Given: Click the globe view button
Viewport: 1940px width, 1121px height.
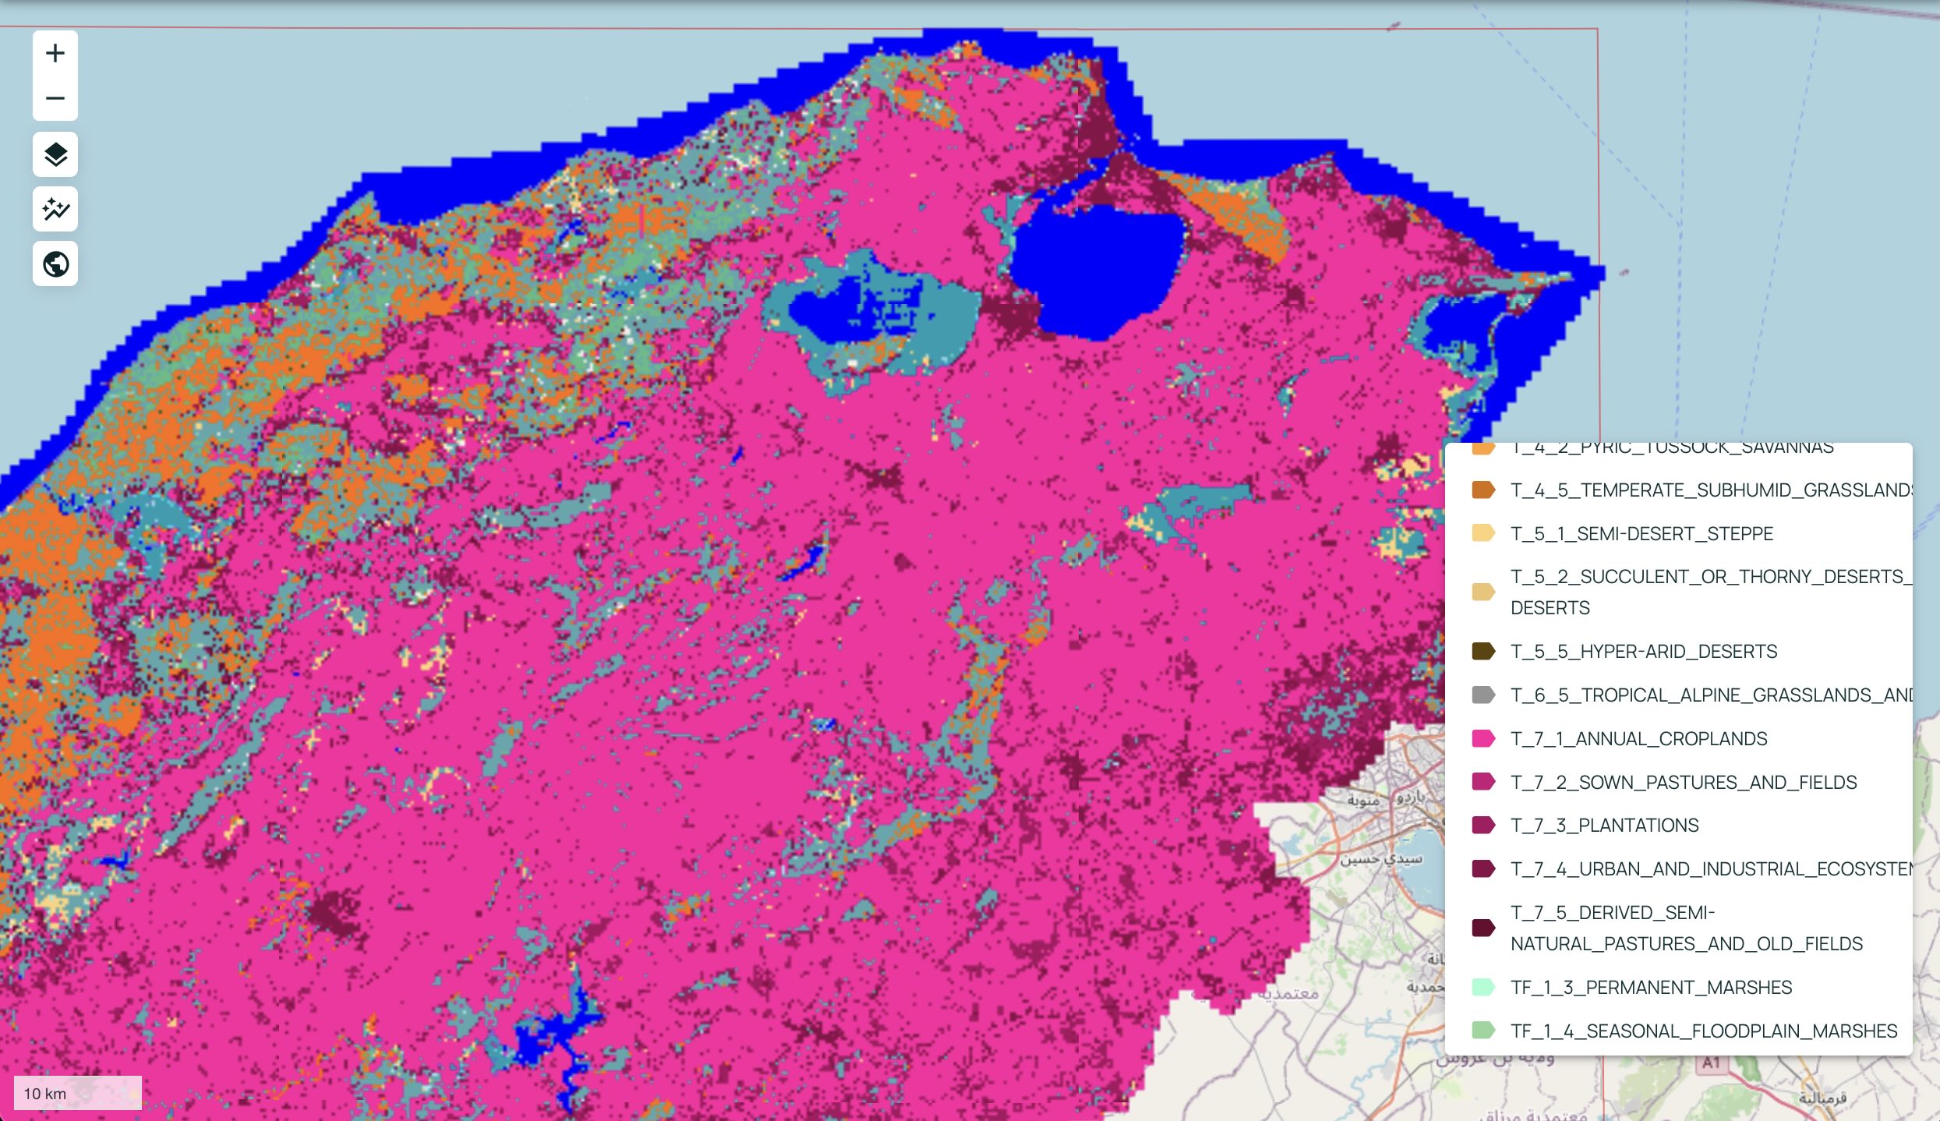Looking at the screenshot, I should coord(55,264).
